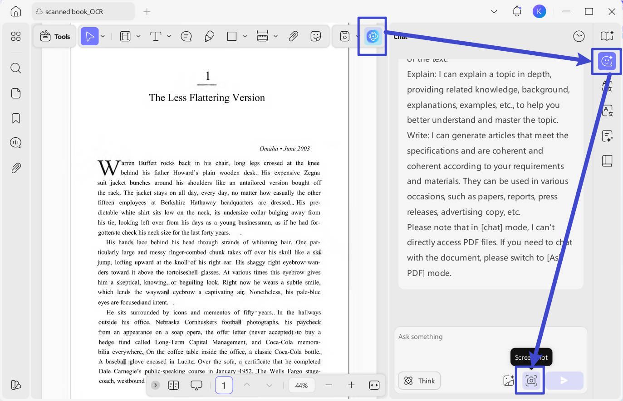
Task: Click the attachment paperclip toolbar icon
Action: [293, 36]
